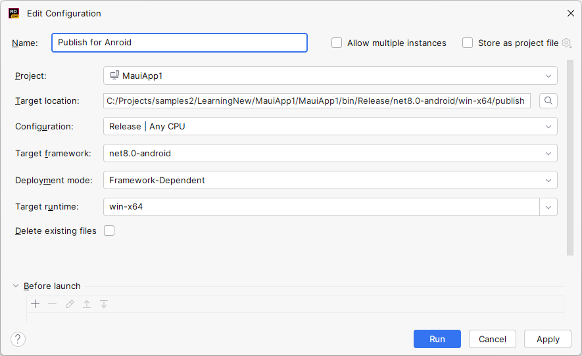Viewport: 582px width, 356px height.
Task: Click the vertical scrollbar of settings panel
Action: (570, 158)
